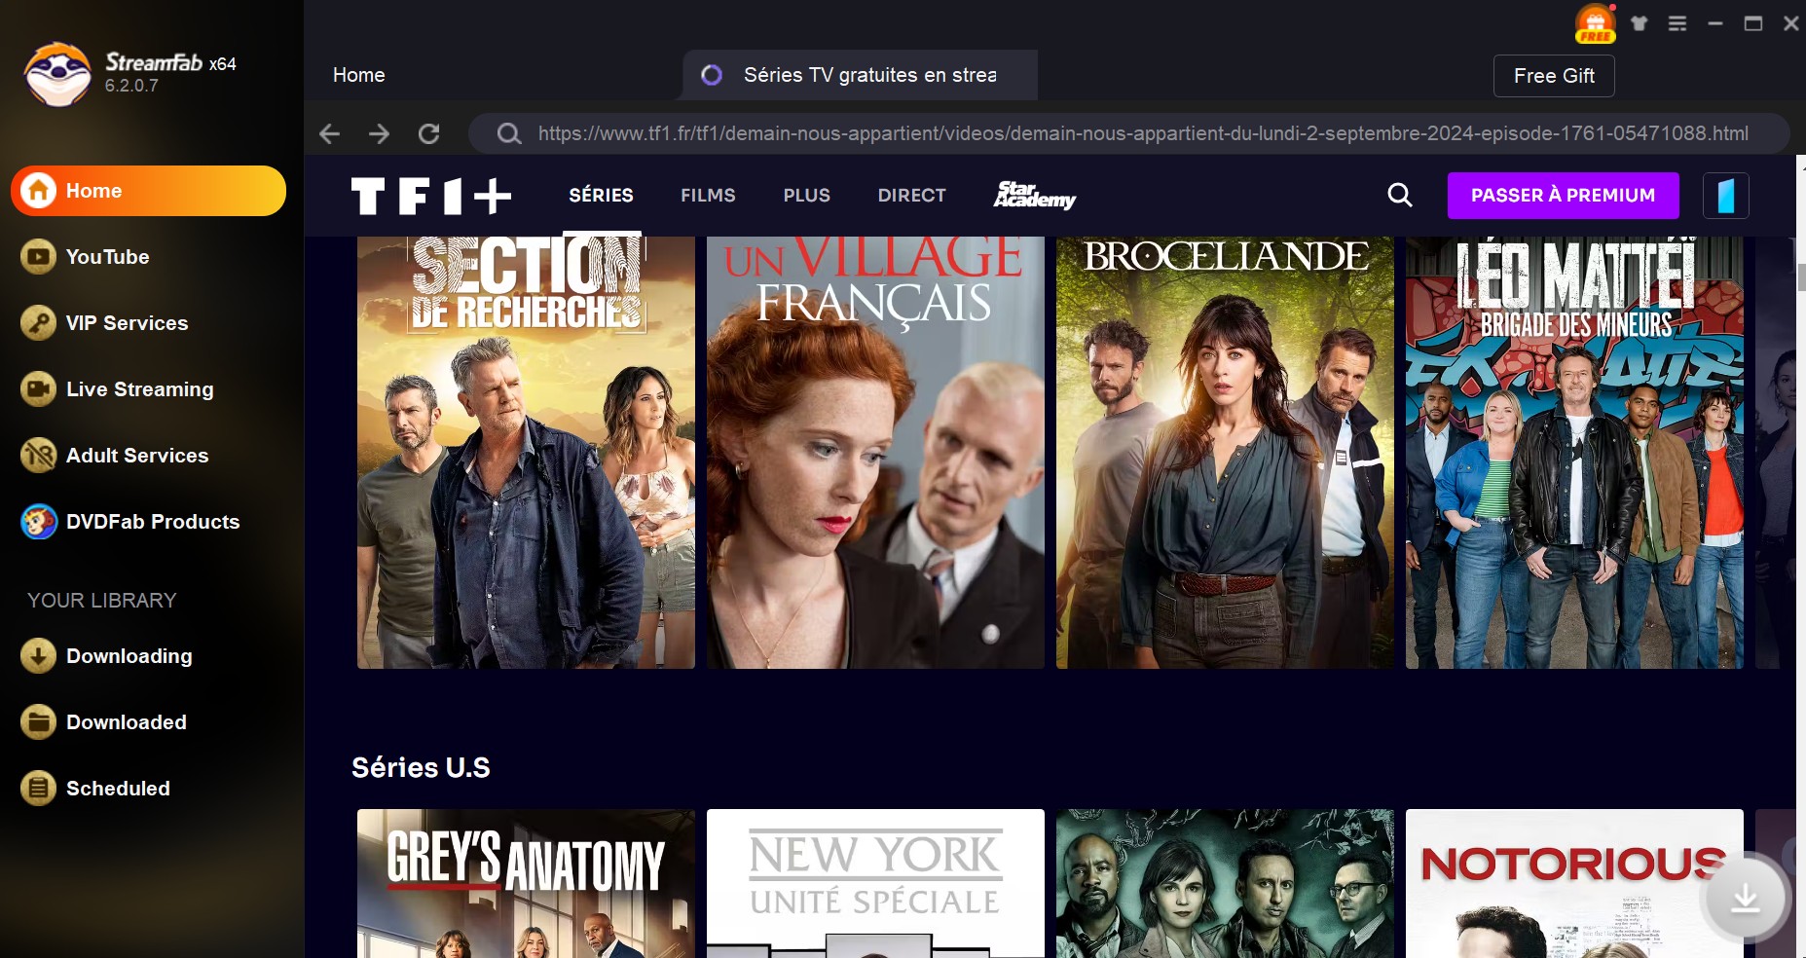This screenshot has height=958, width=1806.
Task: Open the PLUS menu on TF1+
Action: (x=806, y=196)
